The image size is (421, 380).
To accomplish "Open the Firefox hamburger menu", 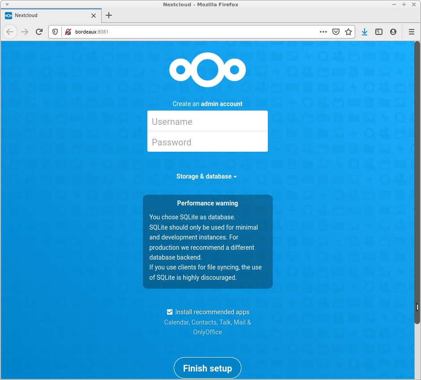I will point(411,32).
